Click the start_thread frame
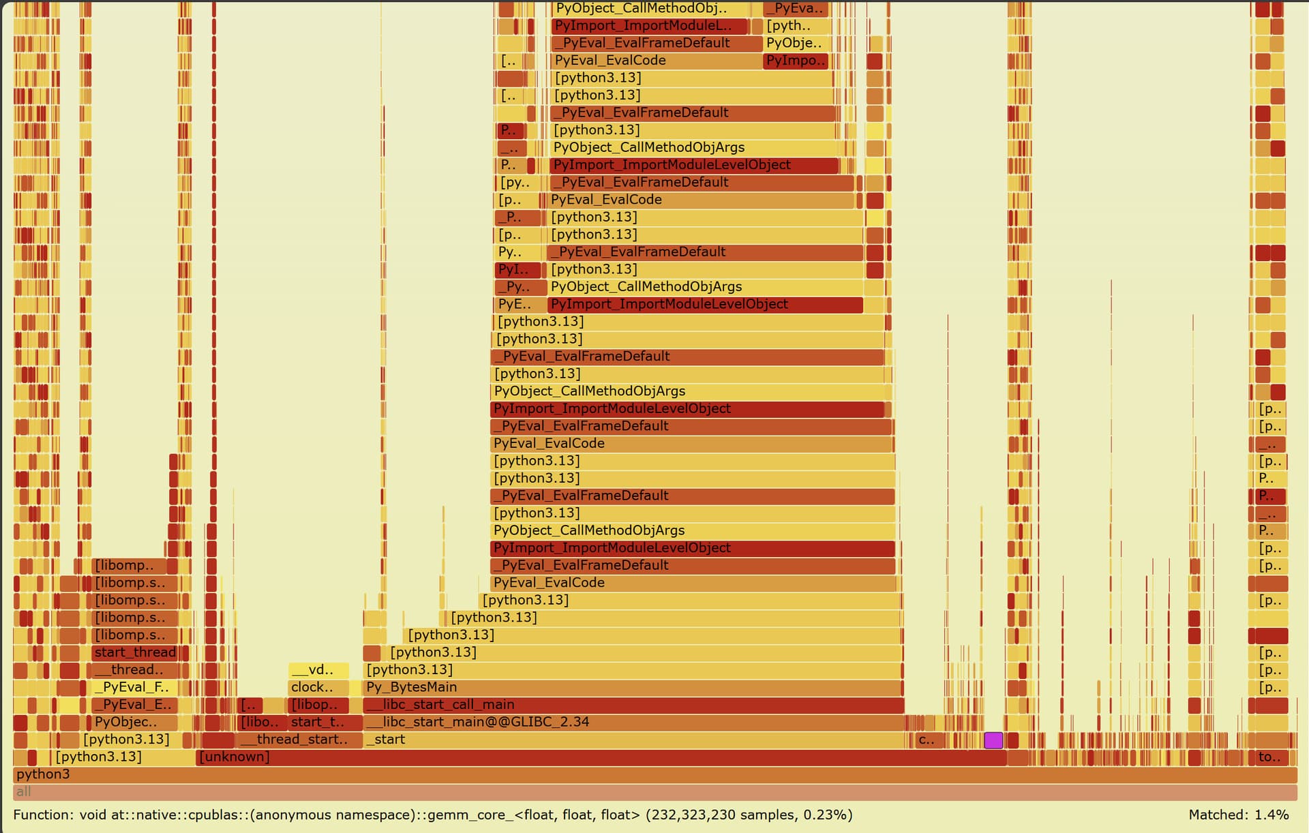Viewport: 1309px width, 833px height. click(x=134, y=652)
